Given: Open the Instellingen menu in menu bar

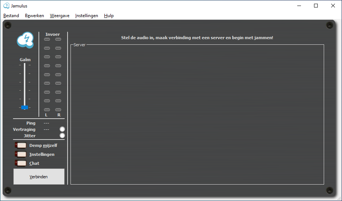Looking at the screenshot, I should point(87,16).
